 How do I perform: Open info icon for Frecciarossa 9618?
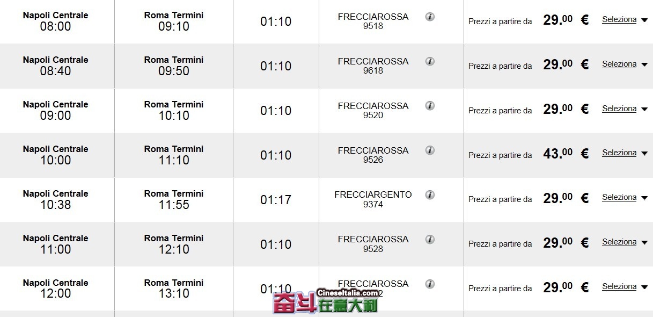pos(430,61)
